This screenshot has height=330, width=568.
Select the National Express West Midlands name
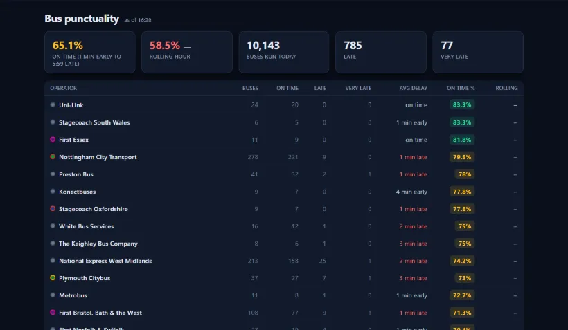pos(105,261)
